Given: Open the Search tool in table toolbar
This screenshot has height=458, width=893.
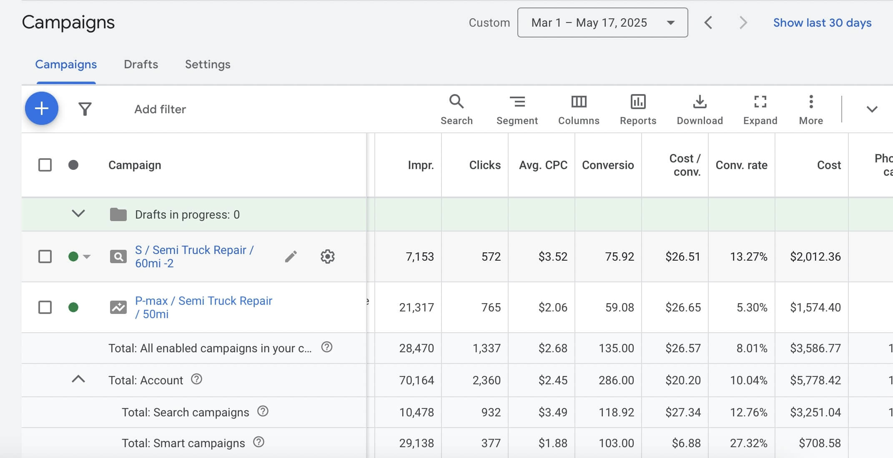Looking at the screenshot, I should pyautogui.click(x=457, y=110).
